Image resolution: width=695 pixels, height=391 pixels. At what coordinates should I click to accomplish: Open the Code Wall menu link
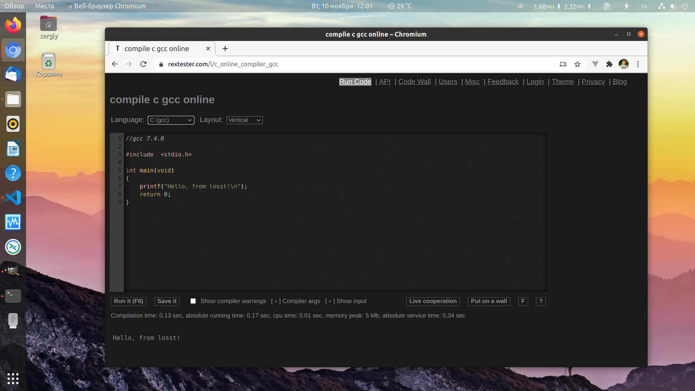pyautogui.click(x=414, y=82)
